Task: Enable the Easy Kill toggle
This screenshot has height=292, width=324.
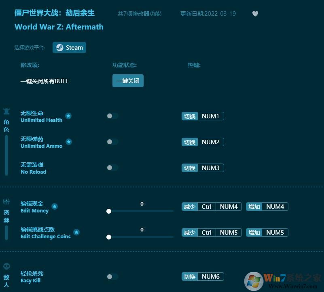Action: point(112,277)
